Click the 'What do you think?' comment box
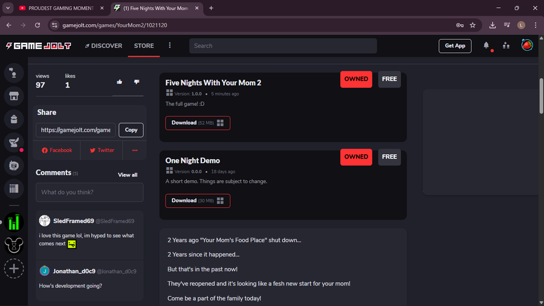The height and width of the screenshot is (306, 544). coord(89,192)
